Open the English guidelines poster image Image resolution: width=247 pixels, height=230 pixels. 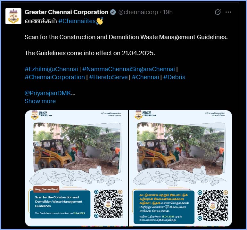coord(76,168)
